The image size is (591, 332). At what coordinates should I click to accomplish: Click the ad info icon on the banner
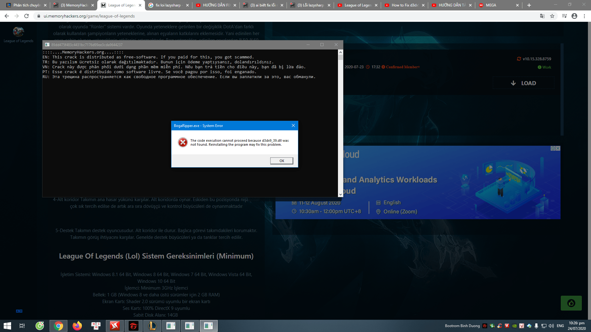(x=553, y=148)
